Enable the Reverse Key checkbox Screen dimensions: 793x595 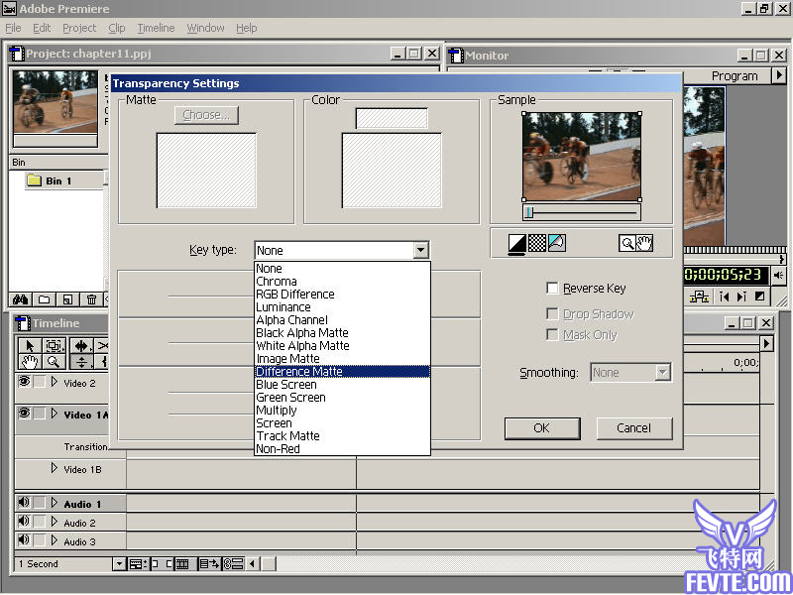pyautogui.click(x=552, y=289)
